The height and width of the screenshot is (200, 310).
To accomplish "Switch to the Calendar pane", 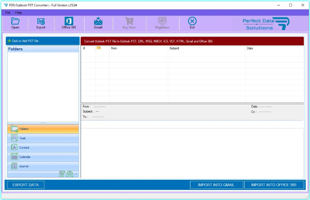I will tap(43, 157).
